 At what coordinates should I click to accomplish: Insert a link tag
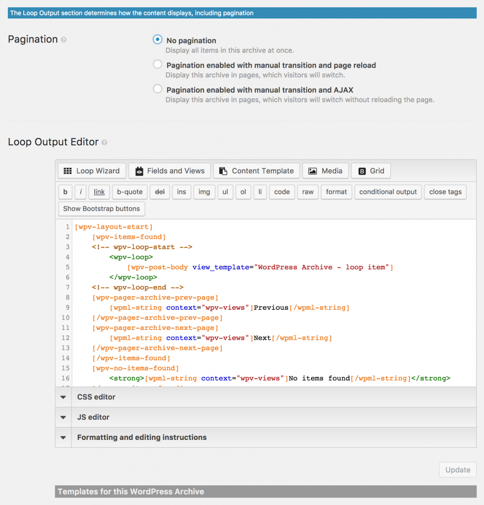[x=99, y=192]
